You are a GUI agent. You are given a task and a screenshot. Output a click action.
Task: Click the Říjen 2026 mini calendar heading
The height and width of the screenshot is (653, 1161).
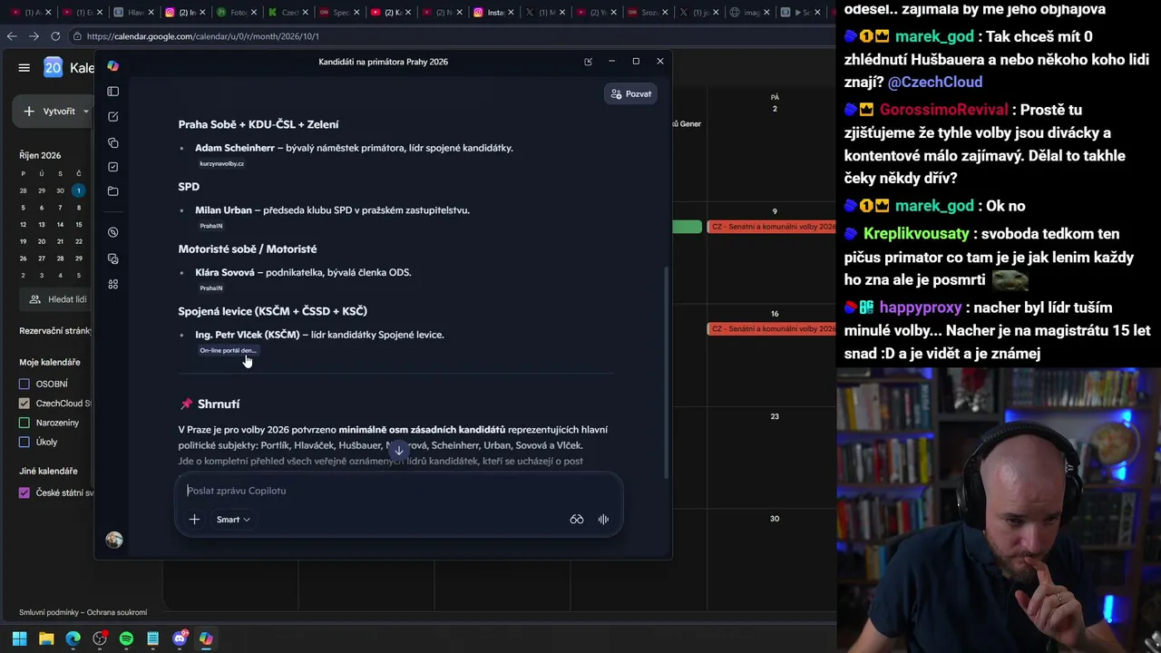tap(40, 155)
